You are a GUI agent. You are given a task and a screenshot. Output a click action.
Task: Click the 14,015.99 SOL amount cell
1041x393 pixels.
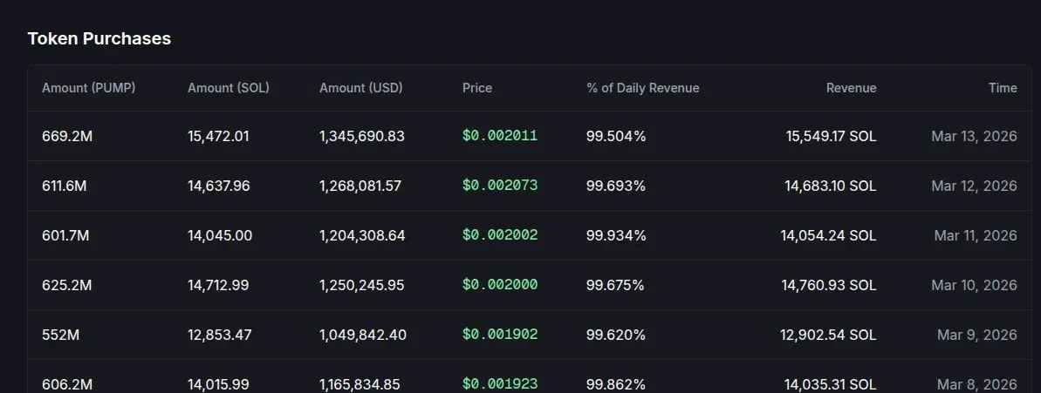click(x=218, y=383)
